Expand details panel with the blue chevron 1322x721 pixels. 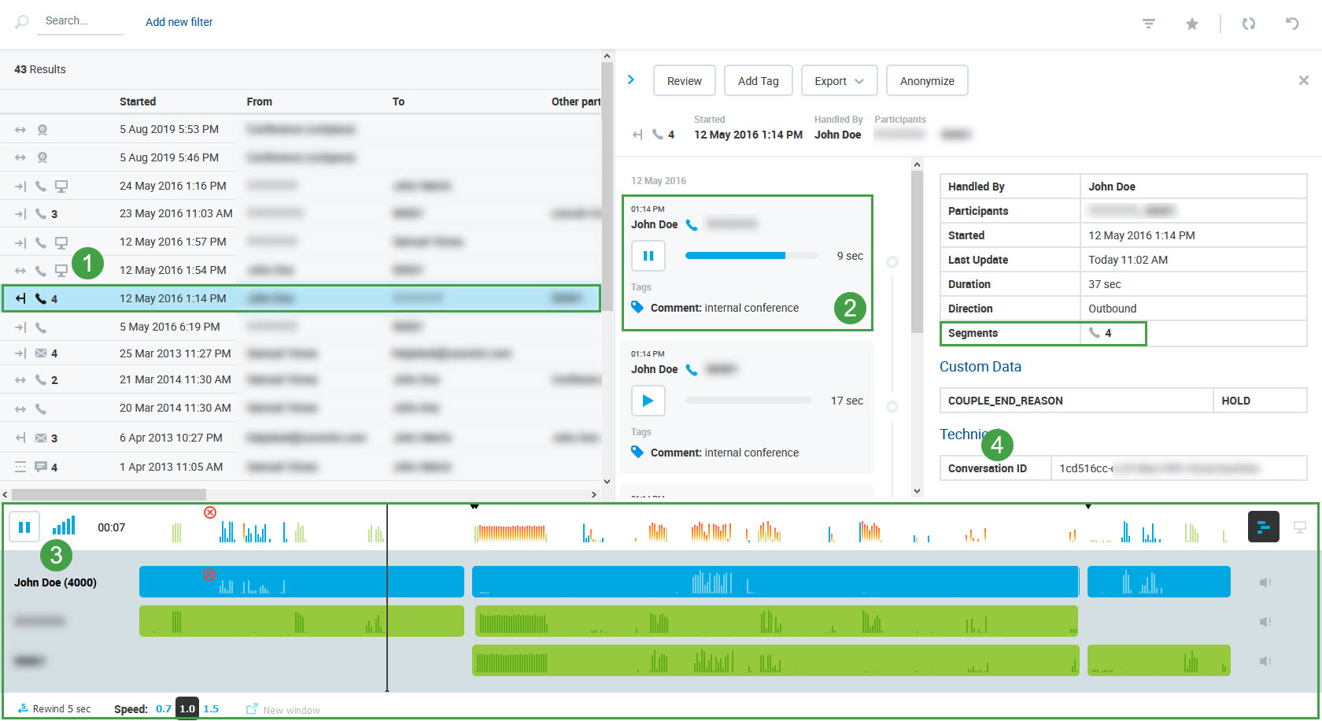click(x=631, y=80)
